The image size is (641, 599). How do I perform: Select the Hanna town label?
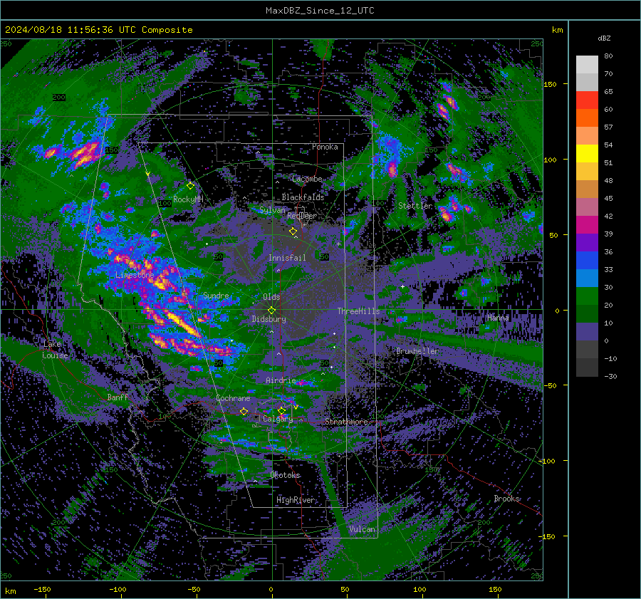coord(498,318)
